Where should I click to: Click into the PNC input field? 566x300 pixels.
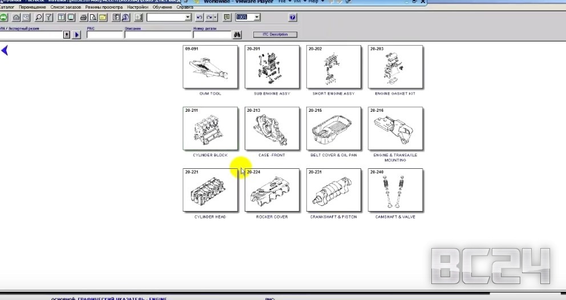tap(104, 35)
